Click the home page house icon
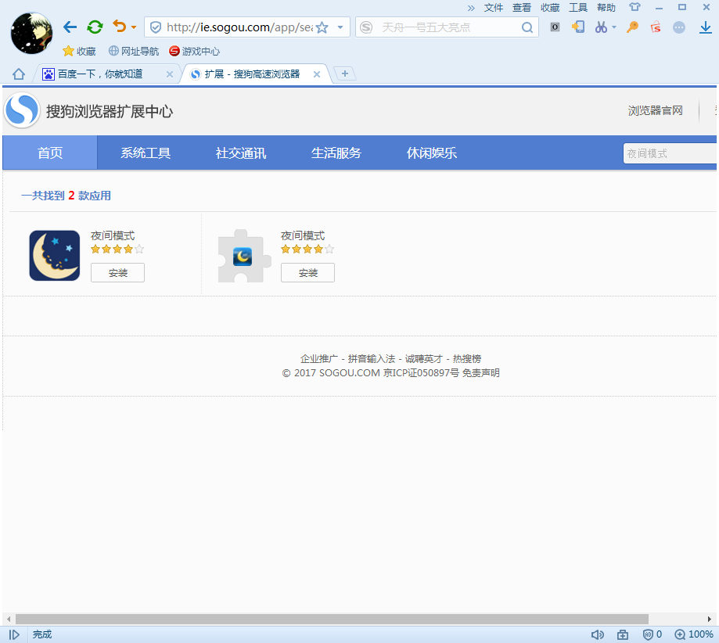This screenshot has width=719, height=643. tap(19, 74)
